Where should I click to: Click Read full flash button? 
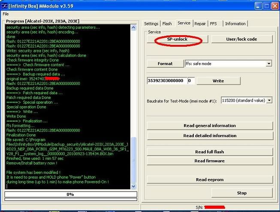point(209,152)
